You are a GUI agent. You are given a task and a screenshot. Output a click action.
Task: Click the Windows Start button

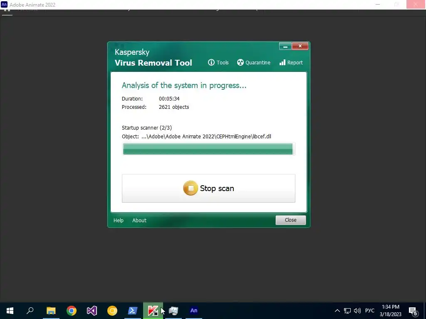click(10, 311)
